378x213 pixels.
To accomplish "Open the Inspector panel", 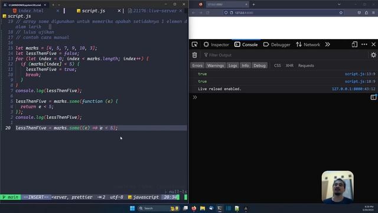I will click(216, 45).
